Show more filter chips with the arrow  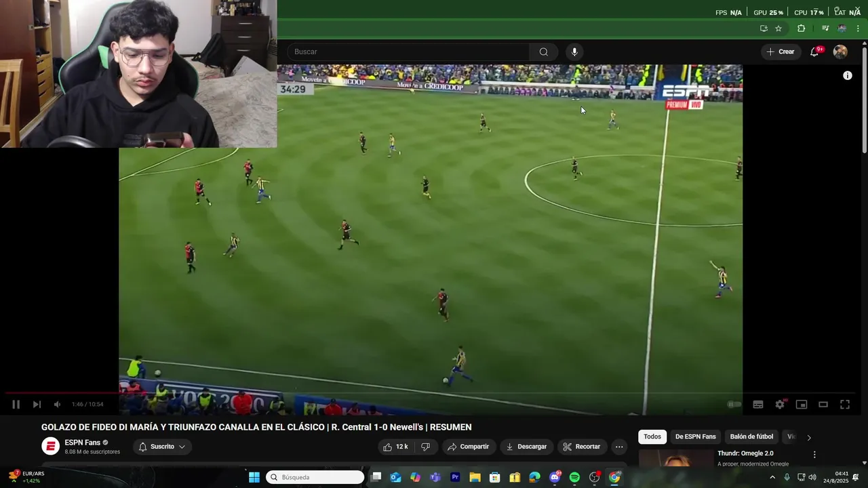[x=808, y=437]
